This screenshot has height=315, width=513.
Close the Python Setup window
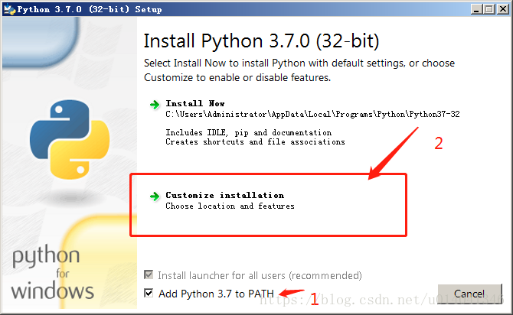(x=502, y=9)
